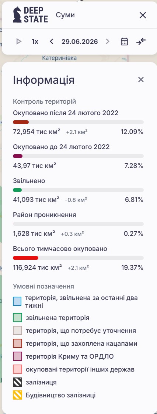157x414 pixels.
Task: Click the Суми search text
Action: point(65,15)
